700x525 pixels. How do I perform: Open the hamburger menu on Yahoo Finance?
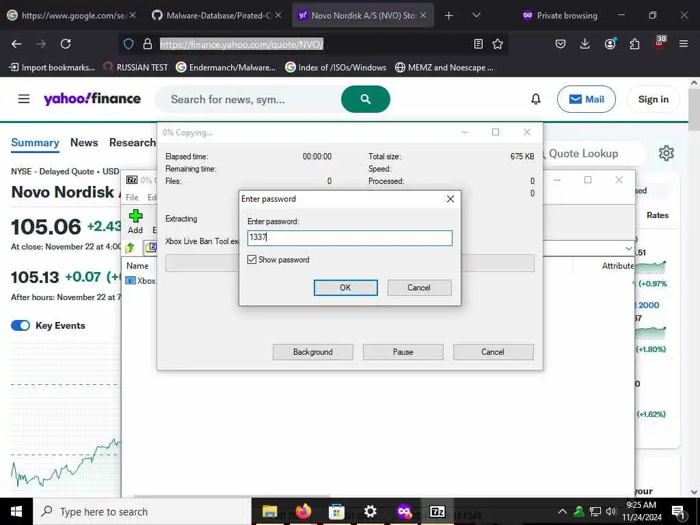[x=24, y=98]
